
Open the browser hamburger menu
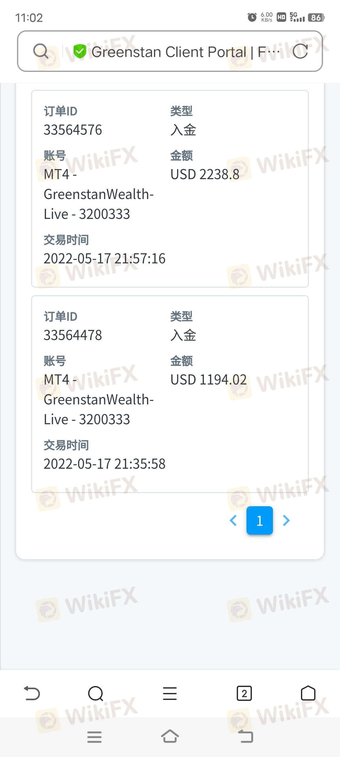tap(170, 693)
